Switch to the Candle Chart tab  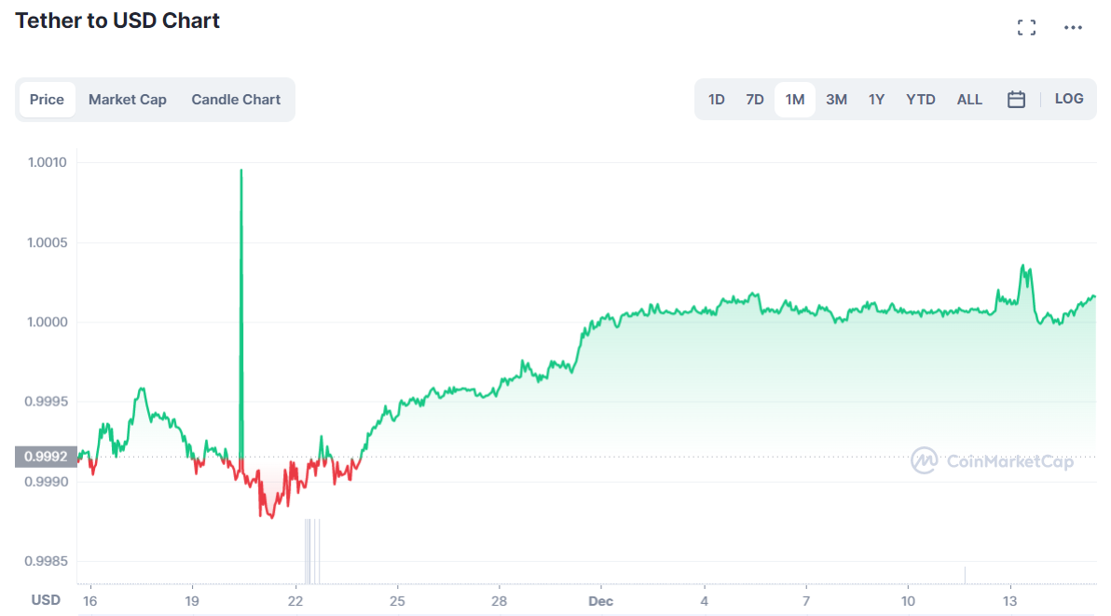pos(235,99)
